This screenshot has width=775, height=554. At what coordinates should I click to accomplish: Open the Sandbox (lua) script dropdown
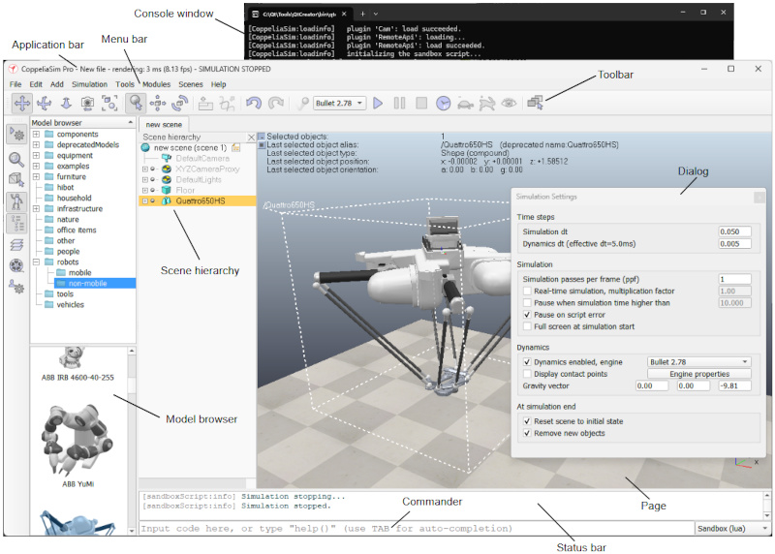coord(732,528)
